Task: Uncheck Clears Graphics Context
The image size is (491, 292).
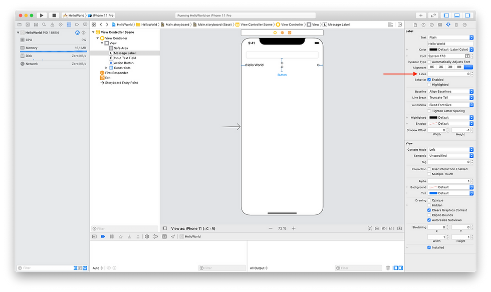Action: (x=429, y=210)
